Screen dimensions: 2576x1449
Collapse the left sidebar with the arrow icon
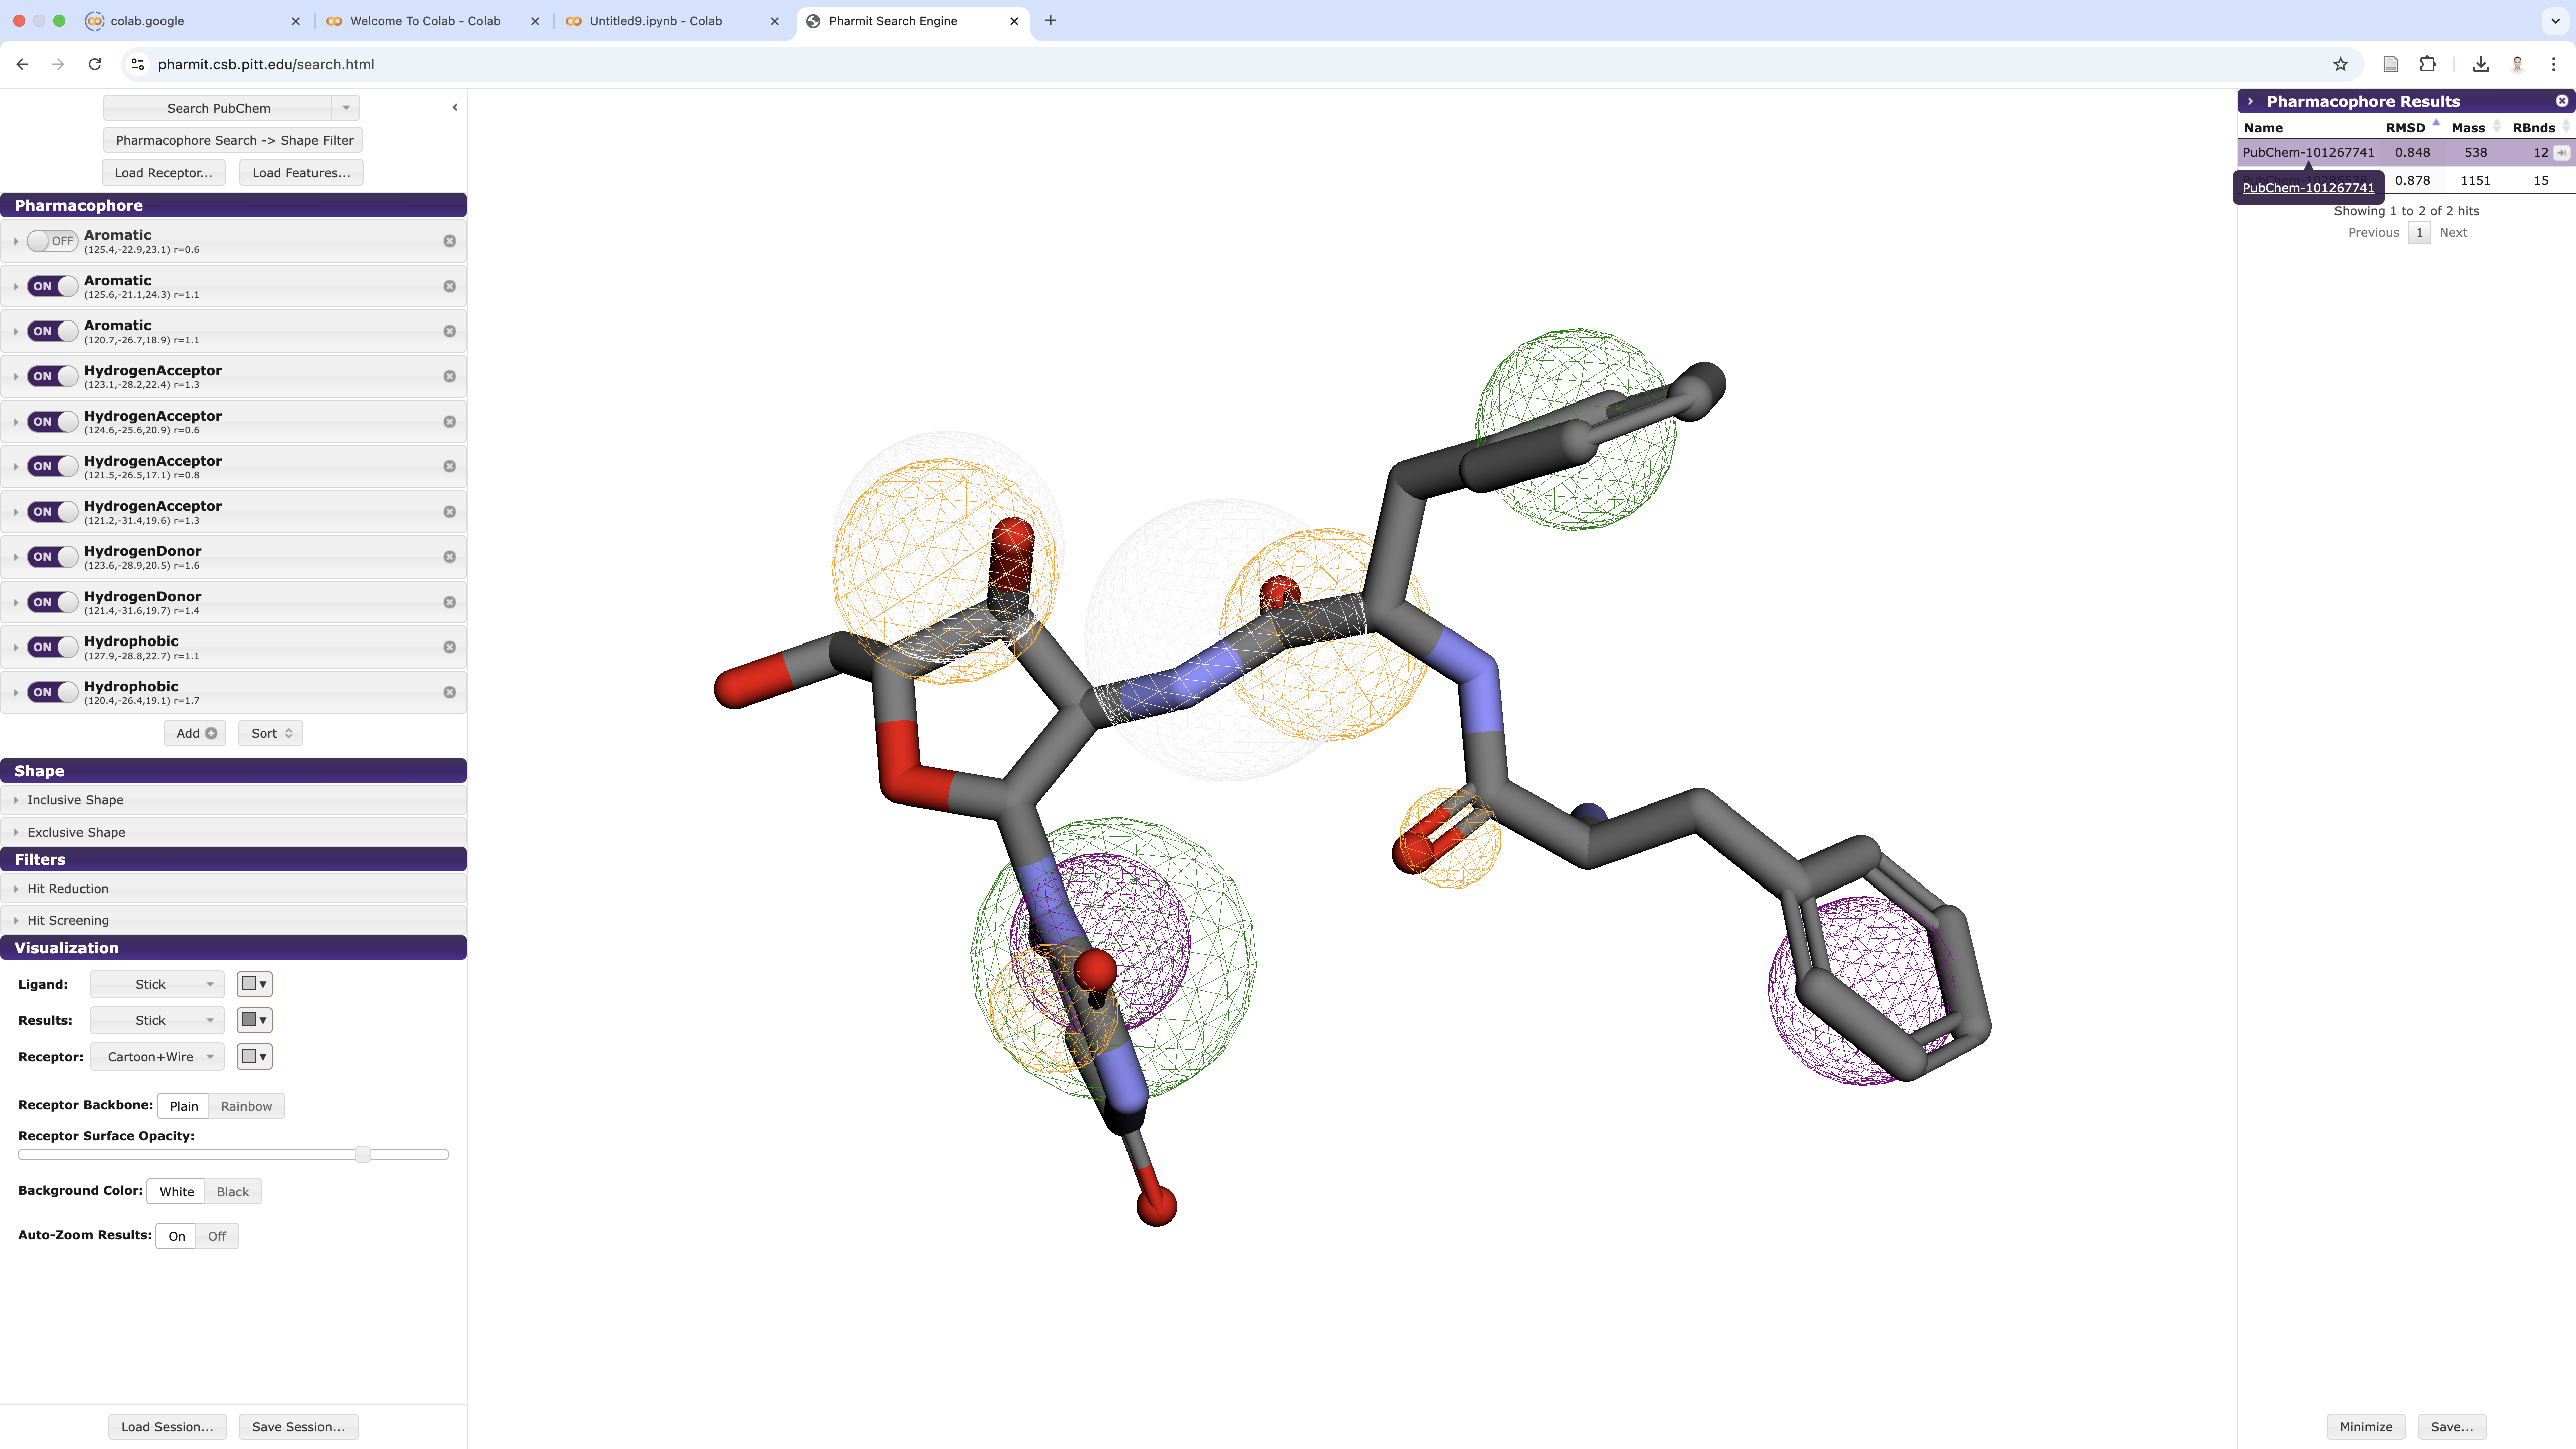click(x=455, y=107)
